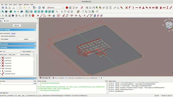Viewport: 173px width, 97px height.
Task: Select the Horizontal distance constraint tool
Action: pos(164,8)
